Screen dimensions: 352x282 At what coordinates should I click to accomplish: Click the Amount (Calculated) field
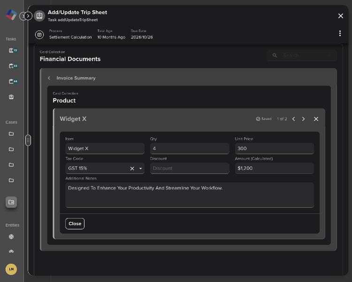275,168
